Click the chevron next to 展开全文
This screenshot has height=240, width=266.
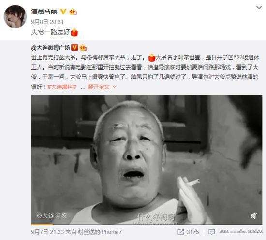coord(115,87)
